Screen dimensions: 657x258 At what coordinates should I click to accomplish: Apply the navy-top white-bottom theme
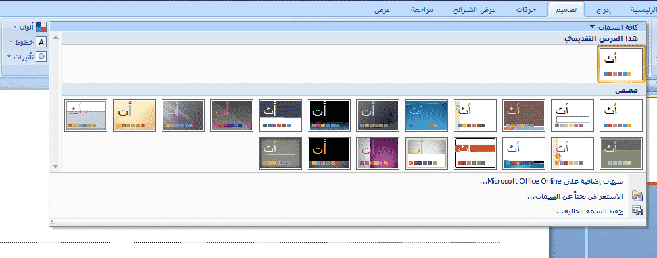point(281,115)
